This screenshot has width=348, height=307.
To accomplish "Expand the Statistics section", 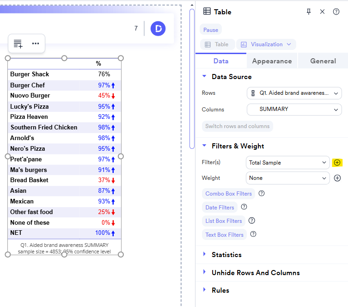I will click(x=226, y=255).
